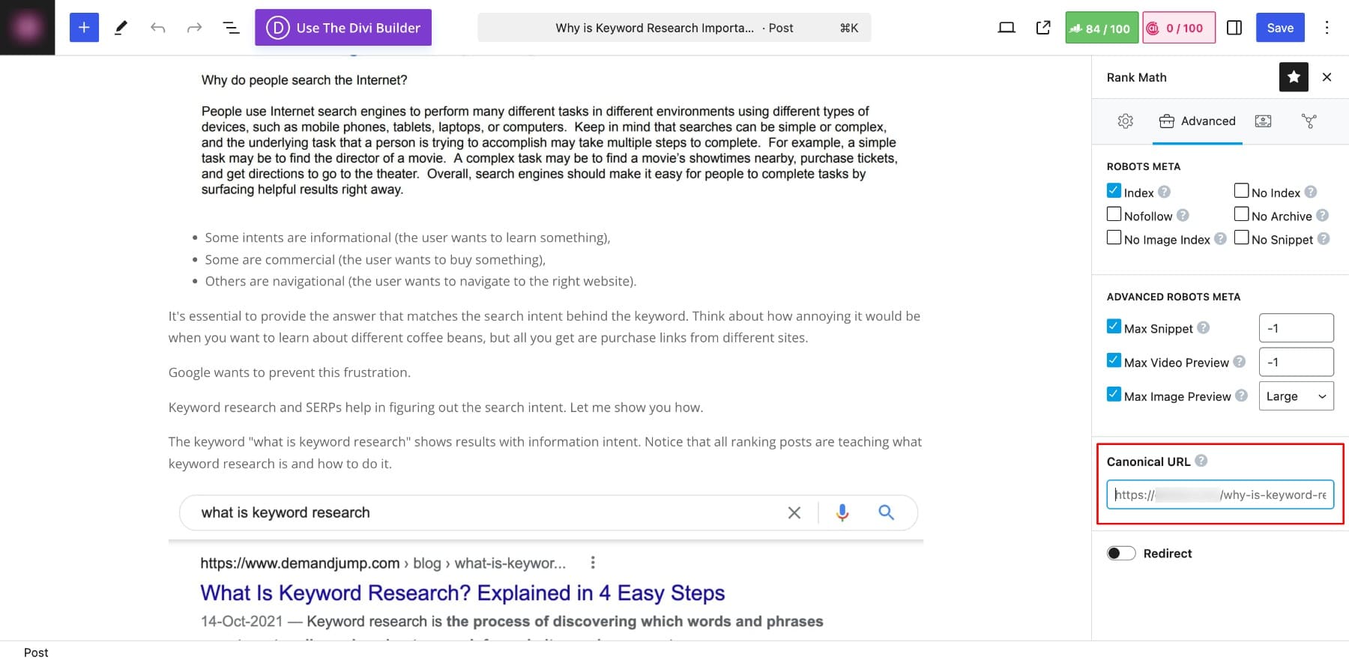Image resolution: width=1349 pixels, height=663 pixels.
Task: Open the device preview laptop icon
Action: (x=1006, y=28)
